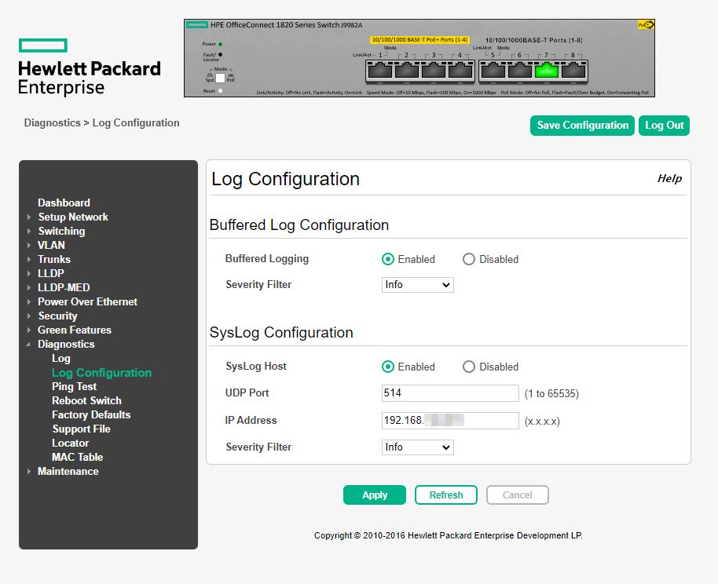Click Security label in sidebar

[x=57, y=316]
